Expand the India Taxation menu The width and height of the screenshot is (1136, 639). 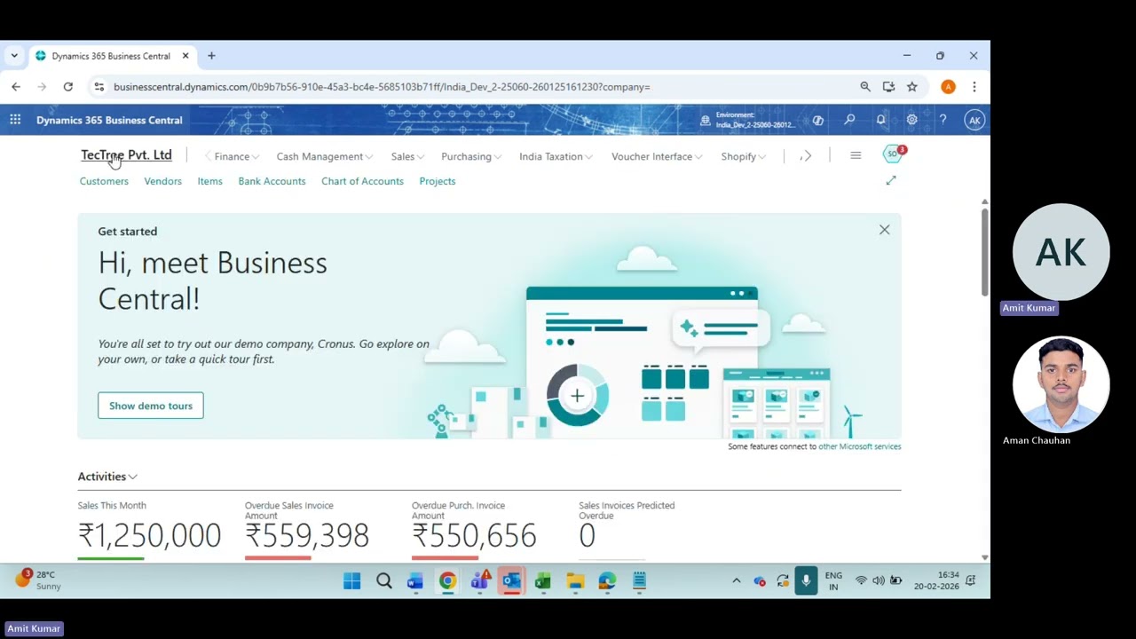[556, 156]
